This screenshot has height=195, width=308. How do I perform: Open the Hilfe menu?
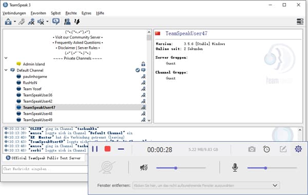[100, 13]
